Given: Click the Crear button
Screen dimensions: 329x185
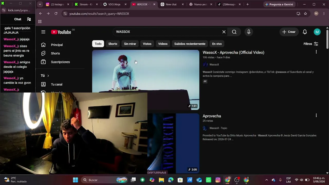Looking at the screenshot, I should pos(289,32).
